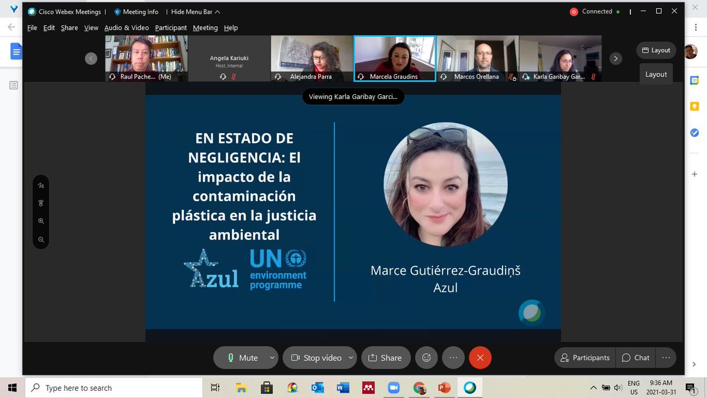
Task: Select Alejandra Parra's video thumbnail
Action: pos(312,58)
